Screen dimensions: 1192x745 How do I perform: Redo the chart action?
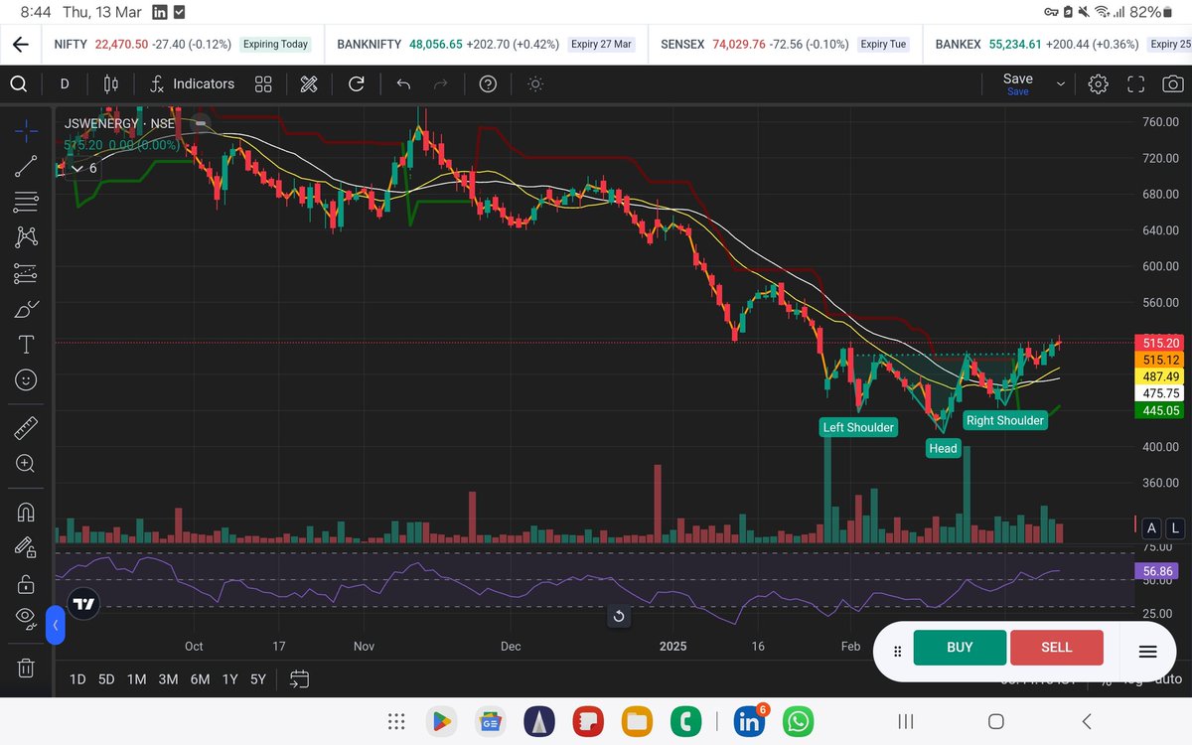click(441, 84)
